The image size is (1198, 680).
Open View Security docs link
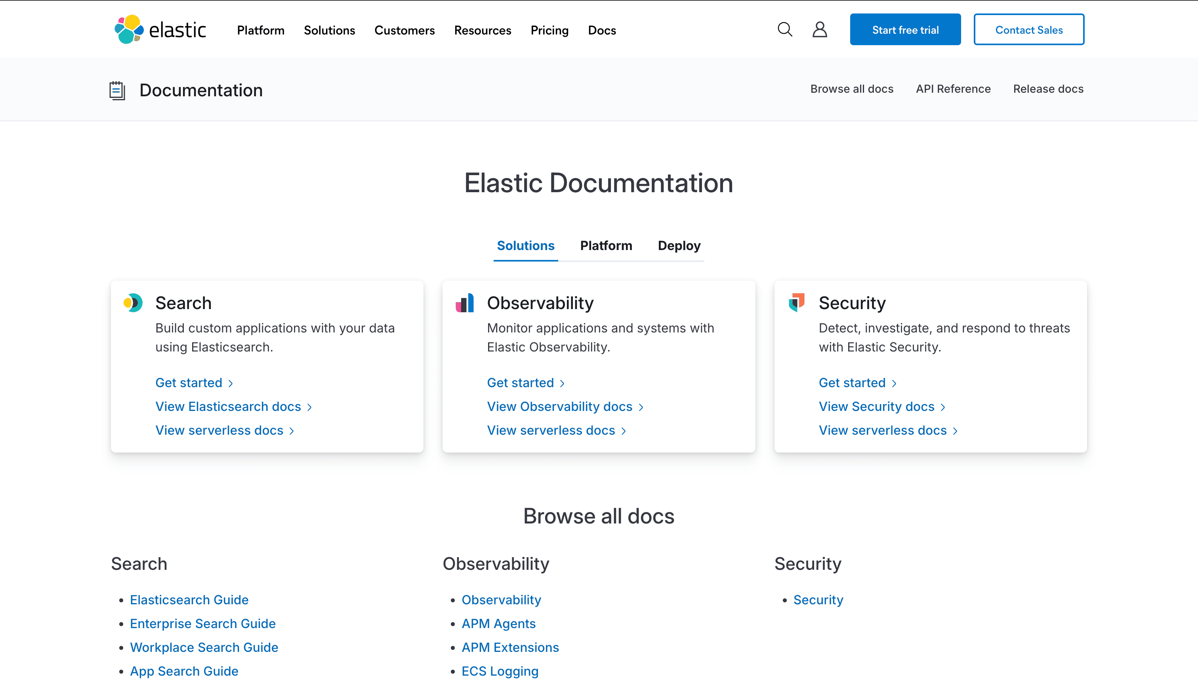point(882,406)
